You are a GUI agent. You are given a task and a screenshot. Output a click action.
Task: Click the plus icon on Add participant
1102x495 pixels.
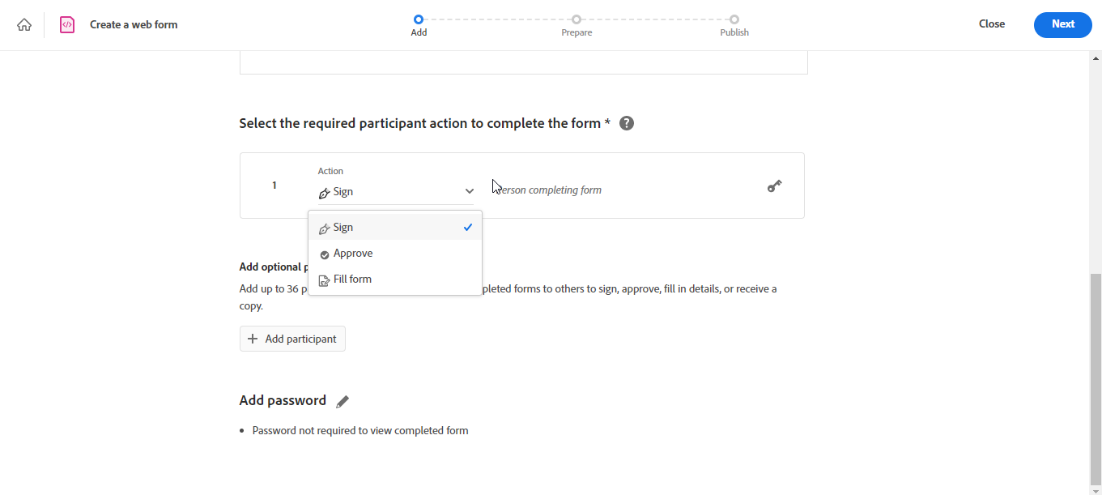[x=252, y=338]
